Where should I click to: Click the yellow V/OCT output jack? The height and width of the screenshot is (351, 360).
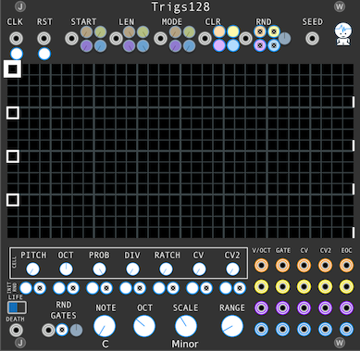pos(262,287)
